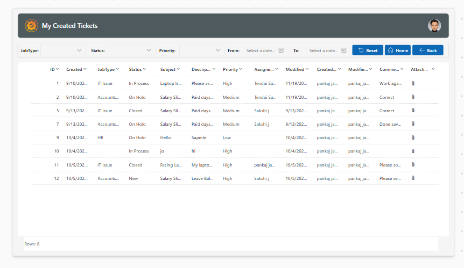464x268 pixels.
Task: Open the To date calendar icon
Action: (344, 50)
